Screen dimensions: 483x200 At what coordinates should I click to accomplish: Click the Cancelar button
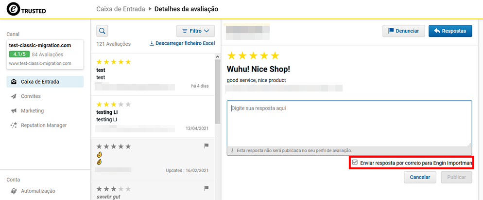[x=420, y=178]
